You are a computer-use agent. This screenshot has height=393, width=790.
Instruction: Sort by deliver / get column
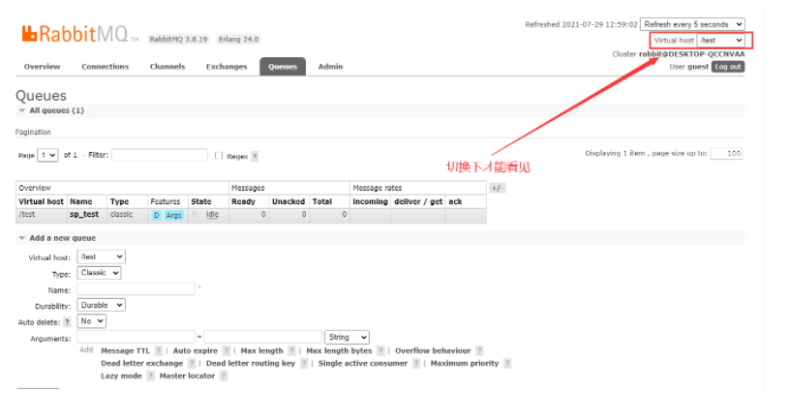pos(418,201)
